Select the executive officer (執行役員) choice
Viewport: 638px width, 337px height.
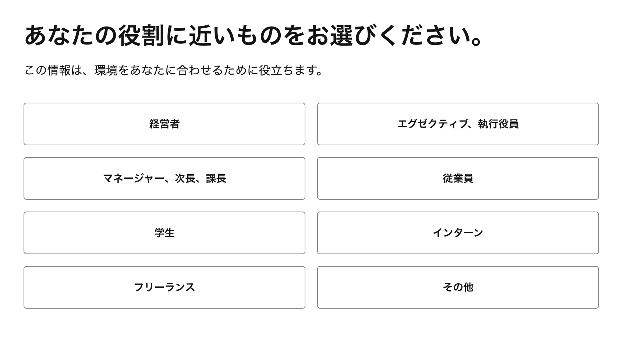pos(458,124)
